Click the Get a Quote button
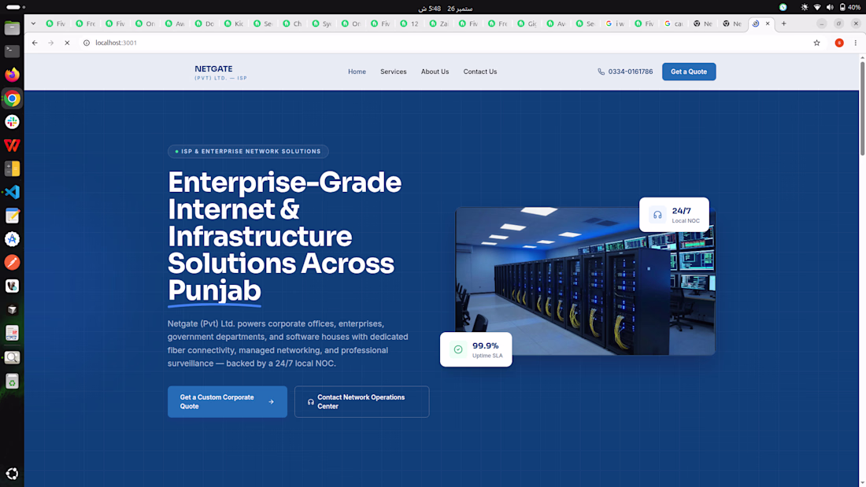 point(689,72)
